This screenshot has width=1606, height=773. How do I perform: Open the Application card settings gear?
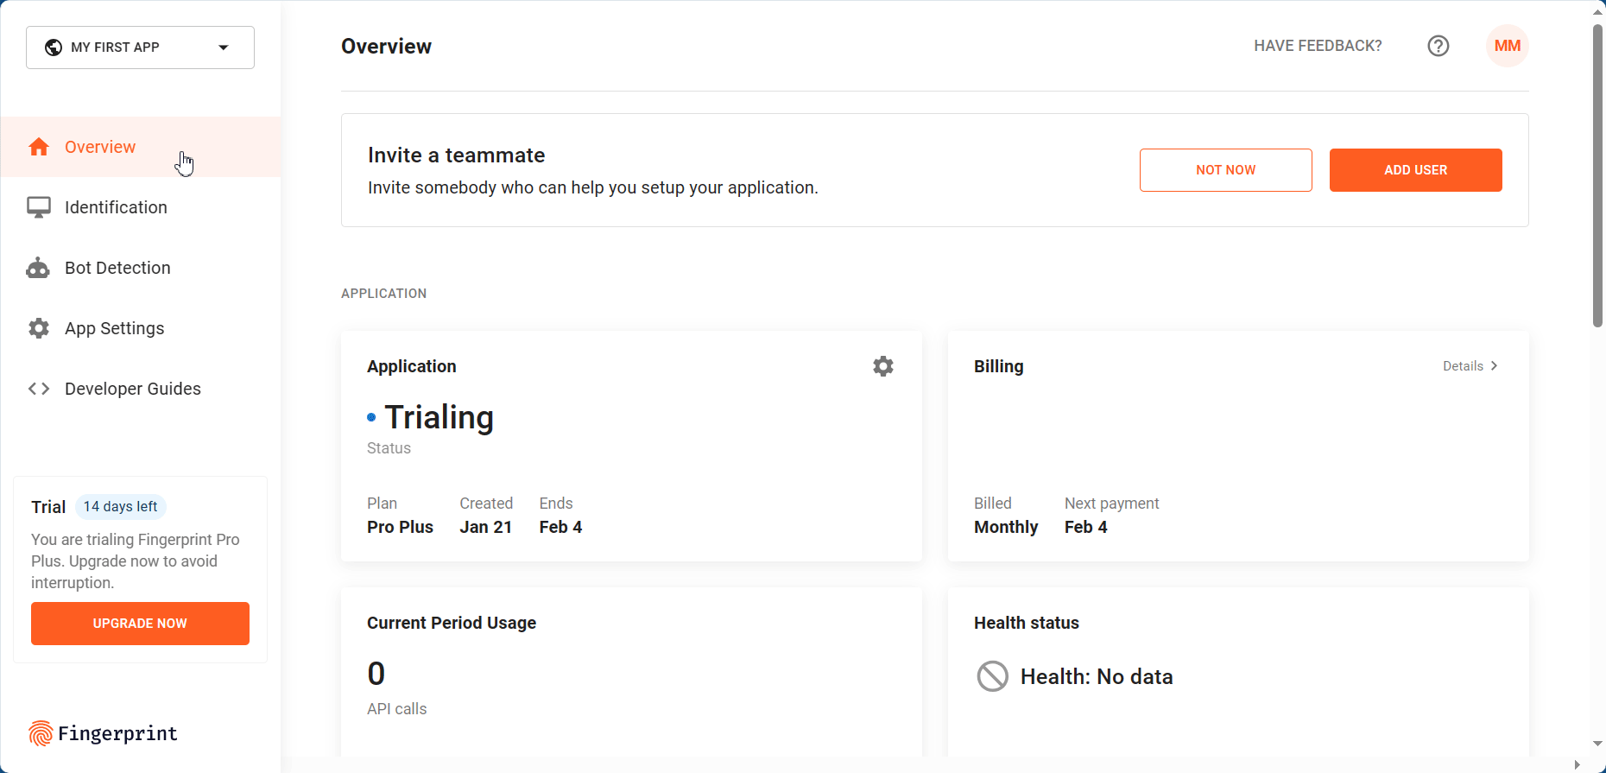point(882,366)
